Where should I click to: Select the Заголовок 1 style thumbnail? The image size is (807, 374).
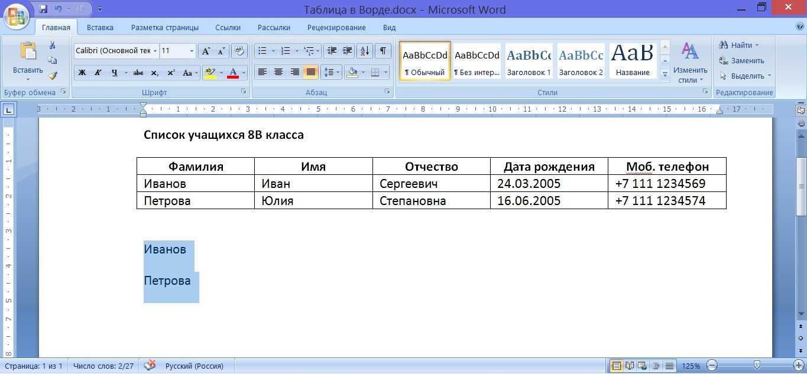(x=529, y=61)
